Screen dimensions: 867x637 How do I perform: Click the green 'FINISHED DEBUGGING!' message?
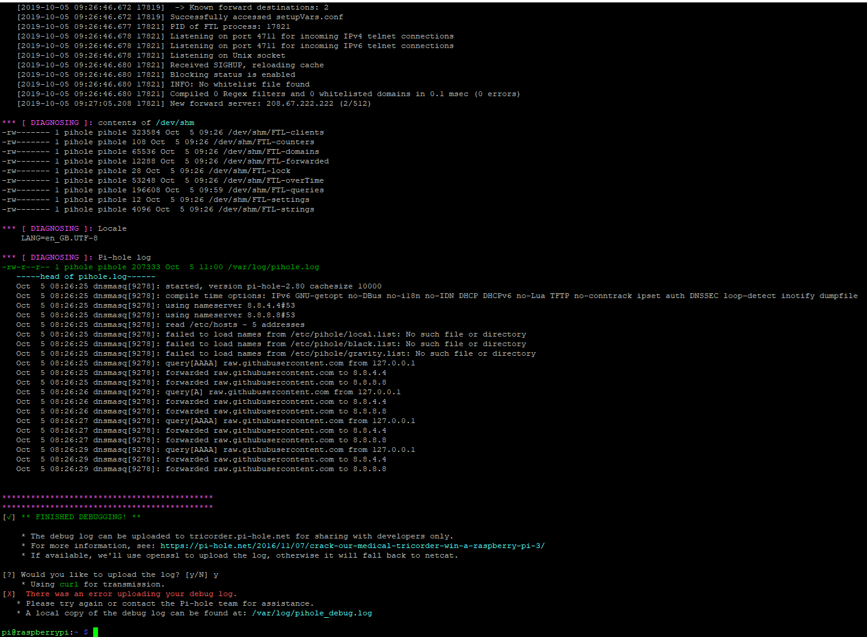(81, 517)
